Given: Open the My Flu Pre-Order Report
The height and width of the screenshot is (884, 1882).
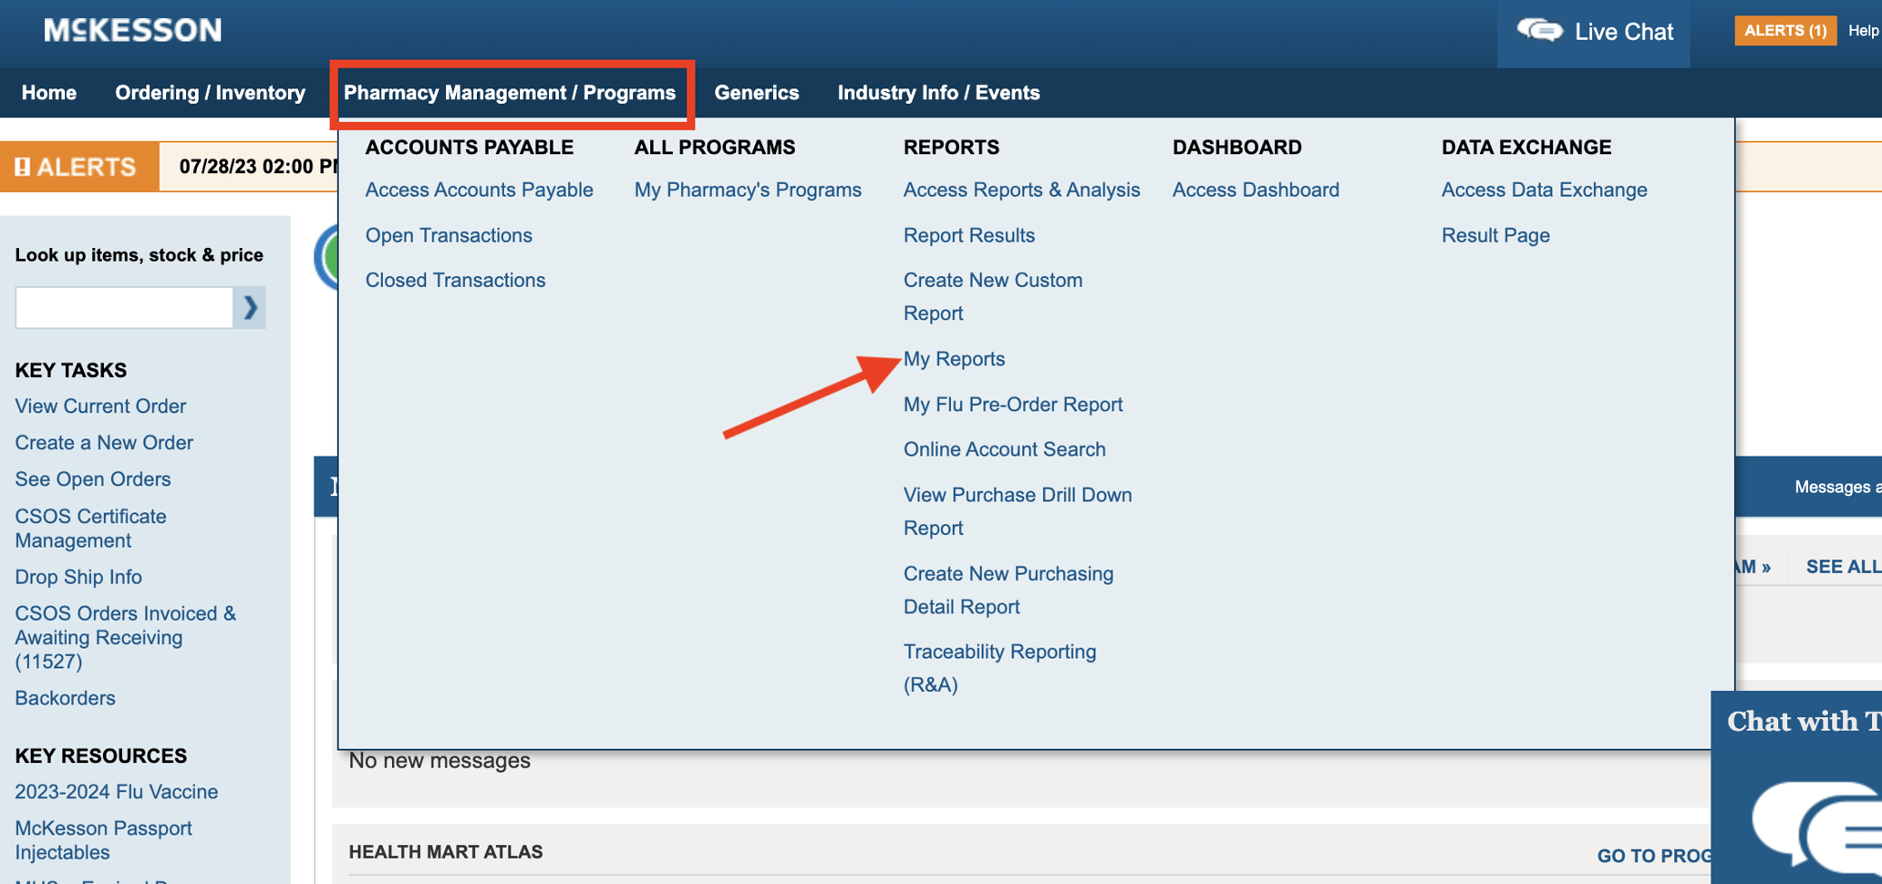Looking at the screenshot, I should coord(1013,404).
